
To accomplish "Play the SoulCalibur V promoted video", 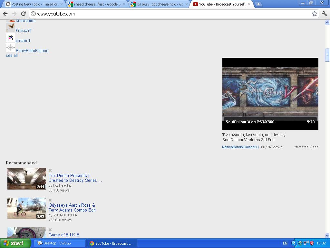I will [270, 94].
